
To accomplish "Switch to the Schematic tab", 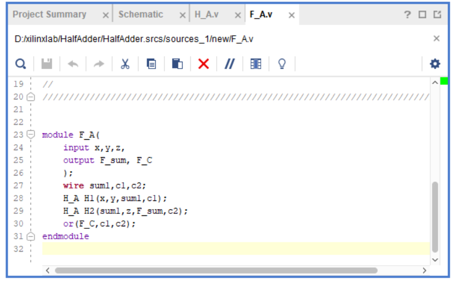I will pyautogui.click(x=140, y=14).
